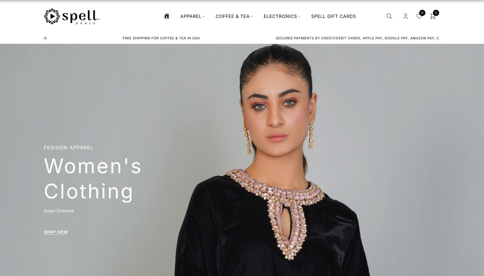Click the Shop Now link
Image resolution: width=484 pixels, height=276 pixels.
56,232
